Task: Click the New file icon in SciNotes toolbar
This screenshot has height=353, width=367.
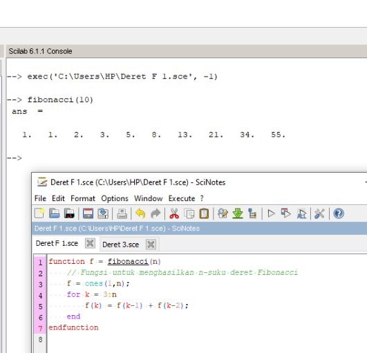Action: click(x=39, y=213)
